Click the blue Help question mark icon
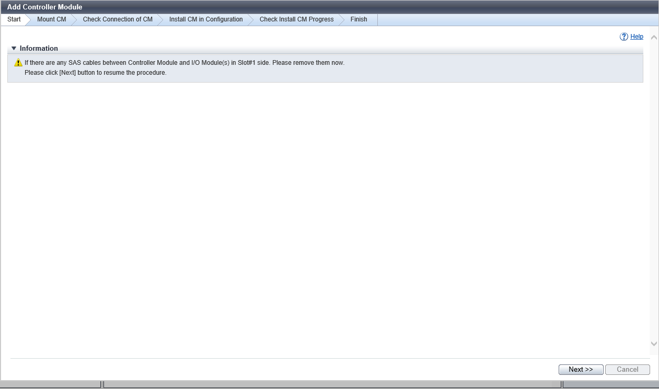Screen dimensions: 659x389 coord(623,37)
